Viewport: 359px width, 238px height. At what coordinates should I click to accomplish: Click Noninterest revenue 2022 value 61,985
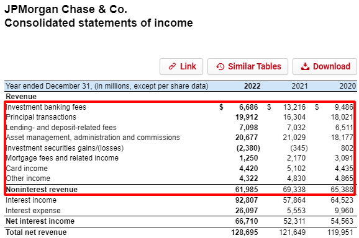pos(247,190)
